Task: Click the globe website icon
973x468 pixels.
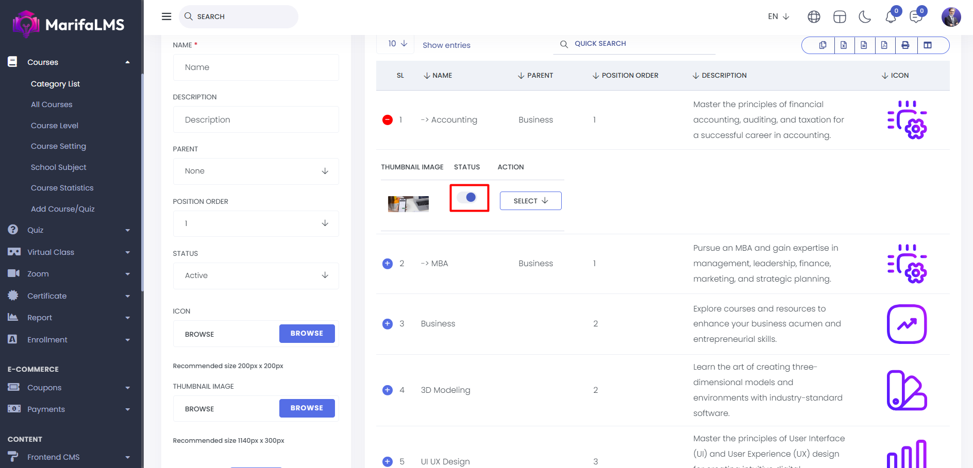Action: coord(814,17)
